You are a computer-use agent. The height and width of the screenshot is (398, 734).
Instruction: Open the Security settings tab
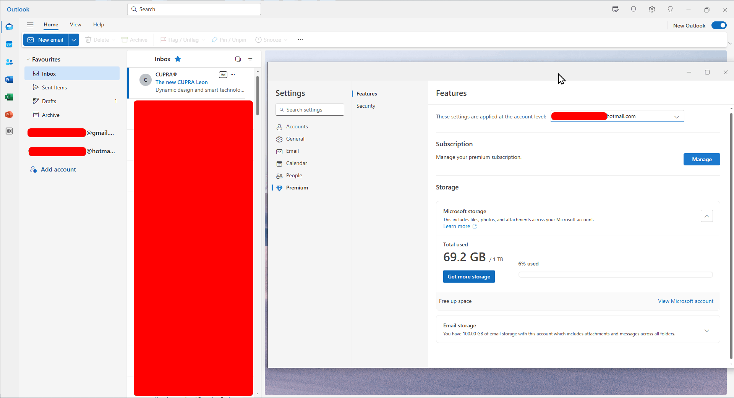(366, 106)
